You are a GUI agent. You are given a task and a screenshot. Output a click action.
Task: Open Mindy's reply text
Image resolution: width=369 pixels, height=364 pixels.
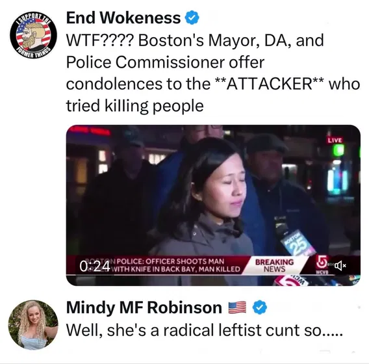click(x=204, y=330)
